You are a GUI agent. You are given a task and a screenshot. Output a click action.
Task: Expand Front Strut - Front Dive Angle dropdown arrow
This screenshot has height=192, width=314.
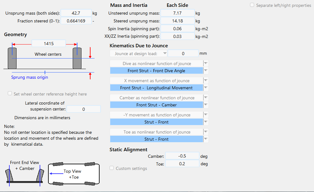(x=206, y=71)
